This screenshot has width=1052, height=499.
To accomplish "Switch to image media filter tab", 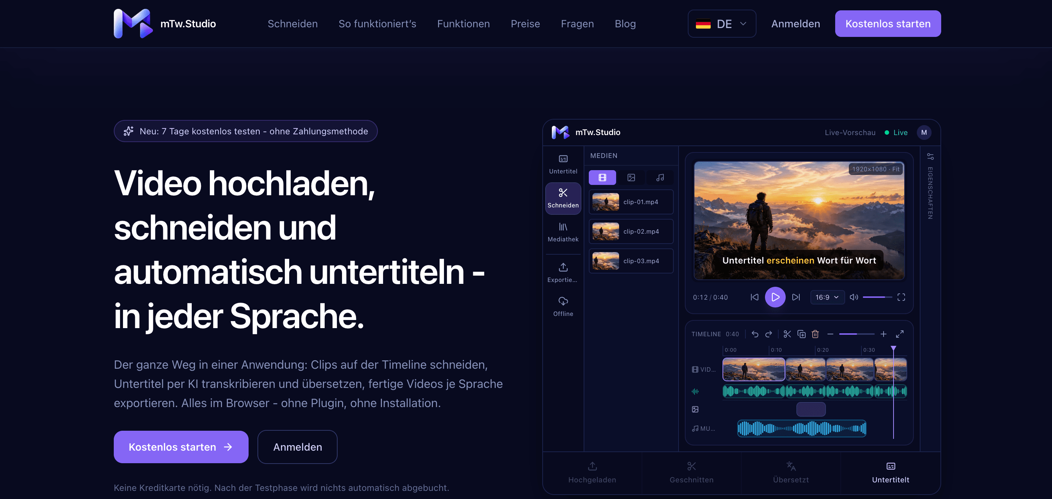I will pos(631,178).
